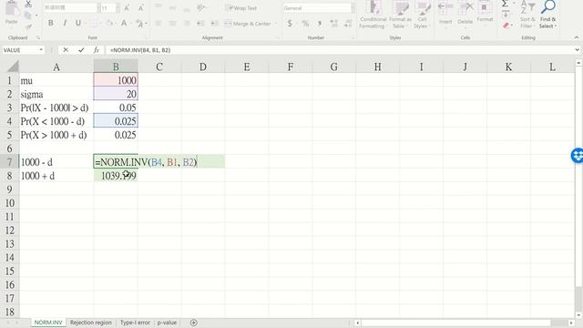Expand the formula bar

(x=577, y=50)
